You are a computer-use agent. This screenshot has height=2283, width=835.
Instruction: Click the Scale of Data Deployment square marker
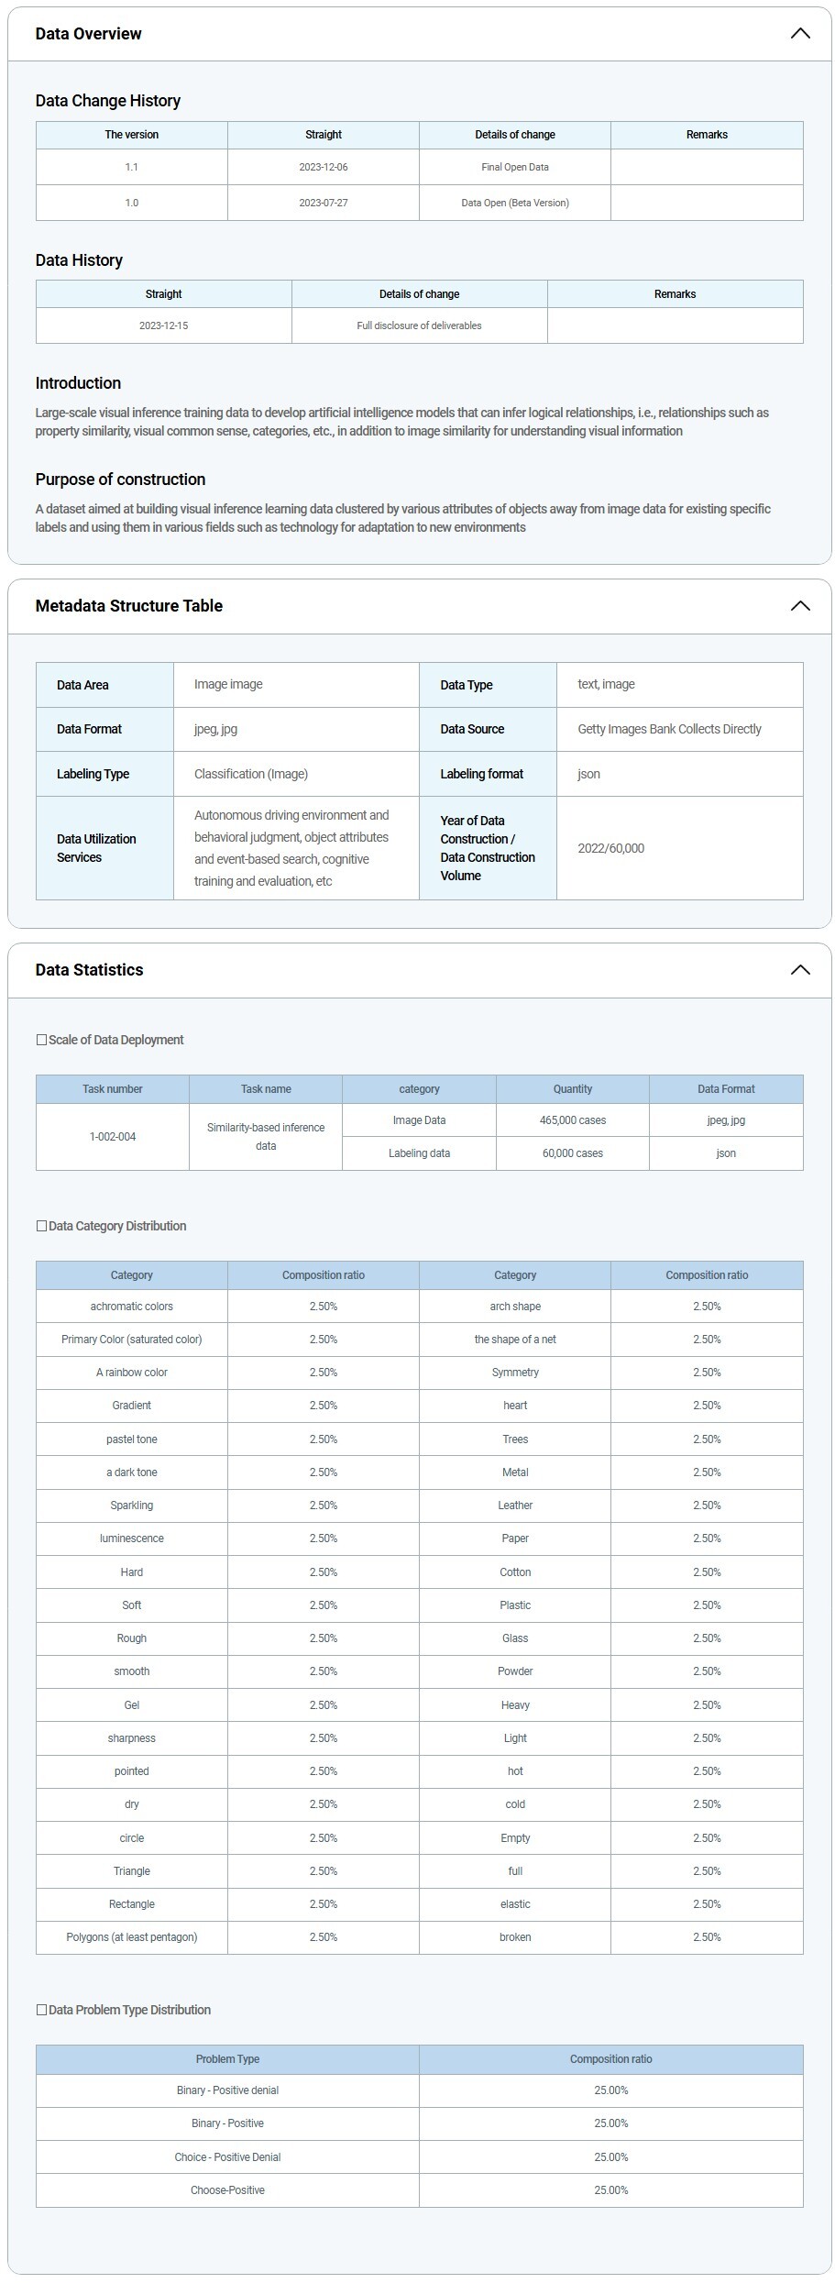click(41, 1040)
